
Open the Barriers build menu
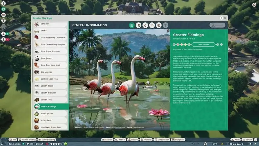click(107, 140)
